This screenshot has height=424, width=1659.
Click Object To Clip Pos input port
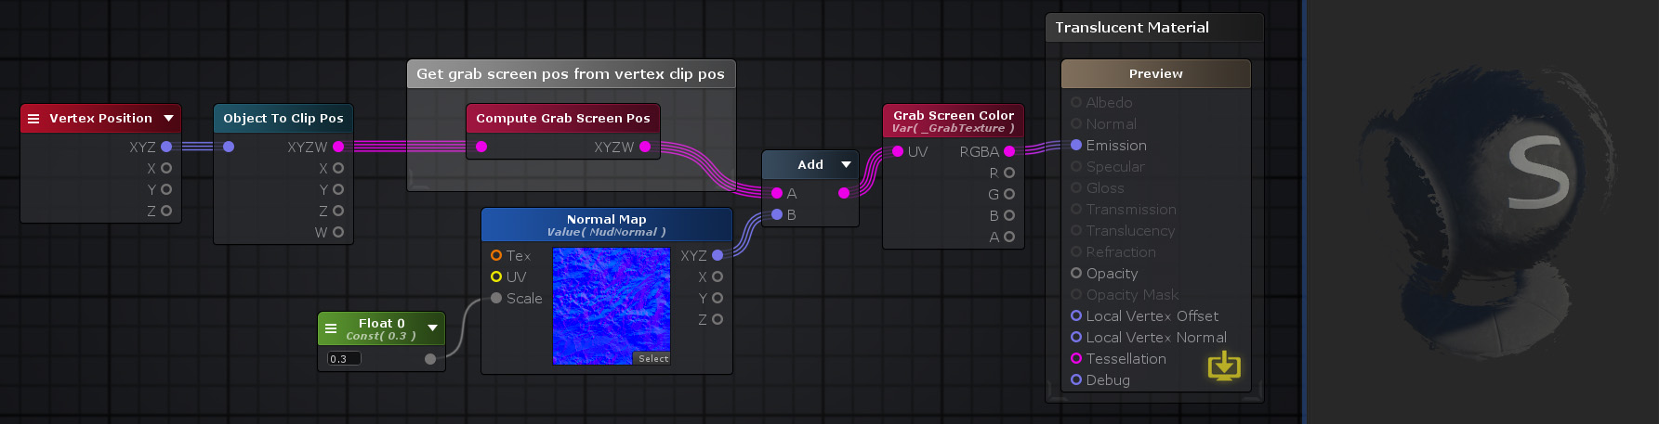tap(229, 147)
